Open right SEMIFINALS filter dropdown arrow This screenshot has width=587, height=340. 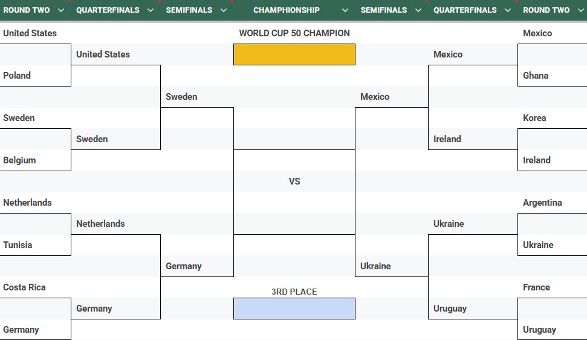[x=418, y=10]
